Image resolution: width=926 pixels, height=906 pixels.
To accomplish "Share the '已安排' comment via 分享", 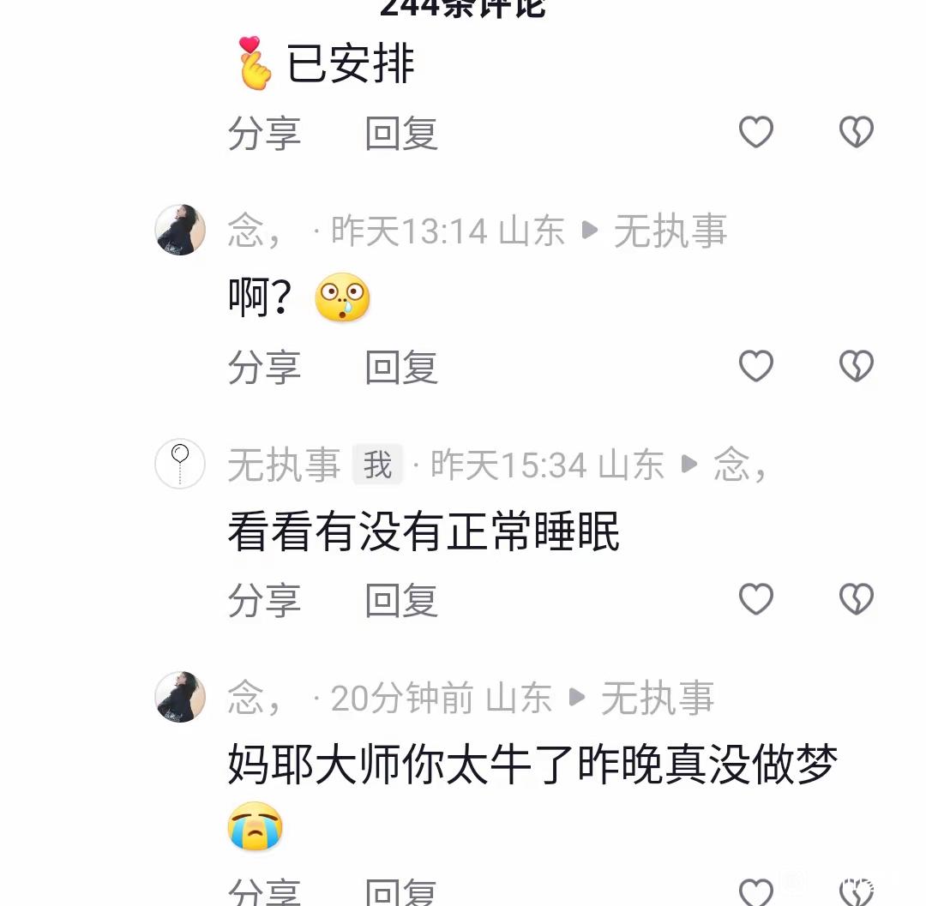I will point(265,134).
